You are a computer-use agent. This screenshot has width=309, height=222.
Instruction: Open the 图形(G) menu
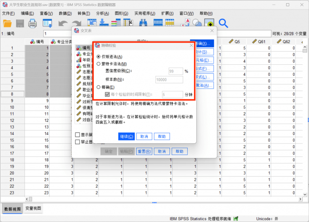coord(121,13)
